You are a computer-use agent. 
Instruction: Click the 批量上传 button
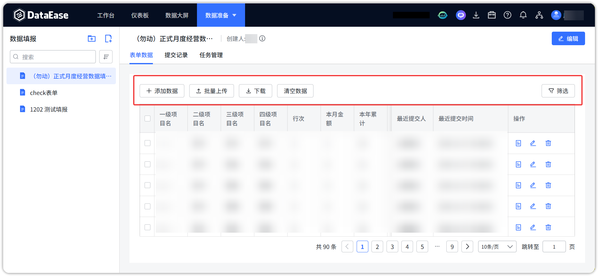pos(211,91)
